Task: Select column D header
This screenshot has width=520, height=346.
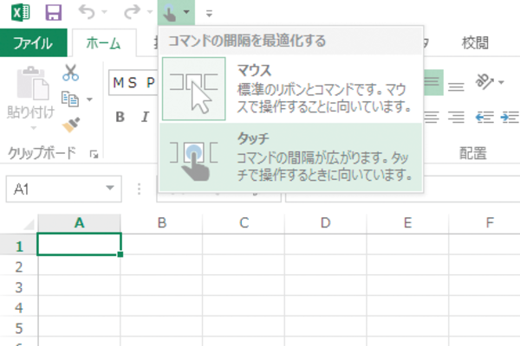Action: click(326, 223)
